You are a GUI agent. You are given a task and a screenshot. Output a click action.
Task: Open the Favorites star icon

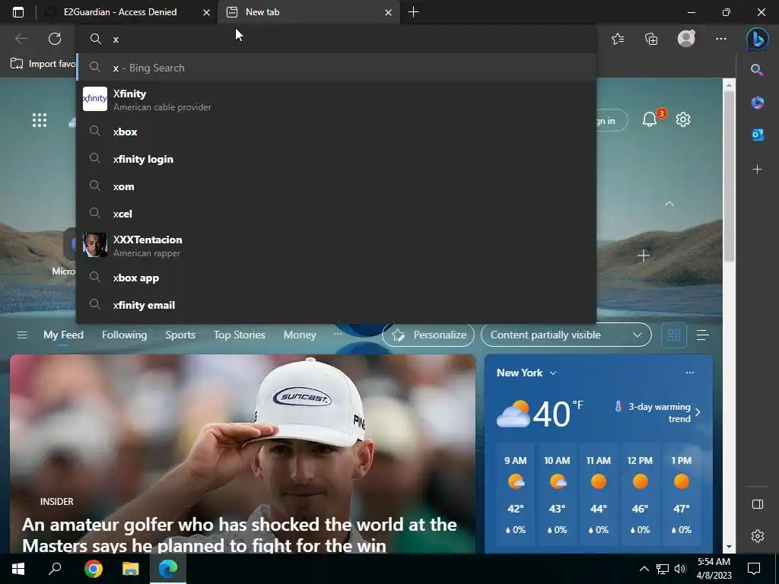pos(618,39)
